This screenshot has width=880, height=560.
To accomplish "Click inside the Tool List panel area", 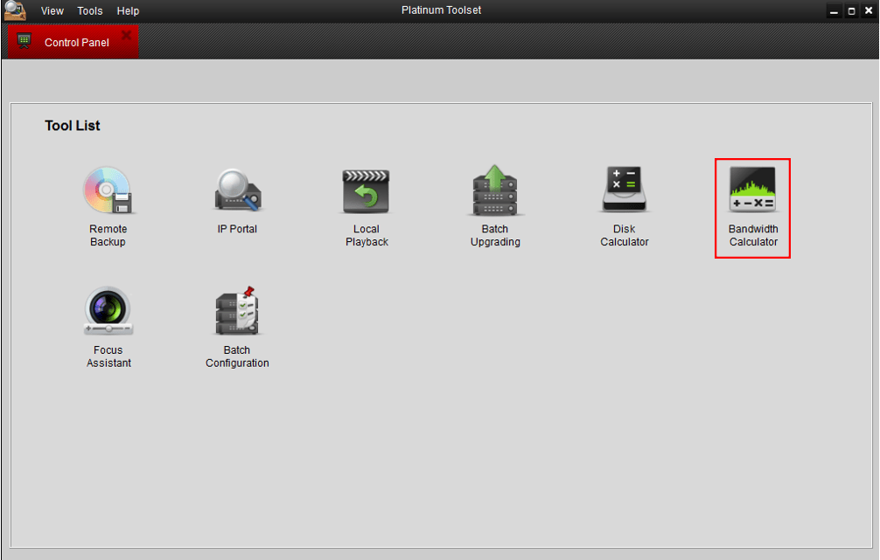I will coord(437,437).
